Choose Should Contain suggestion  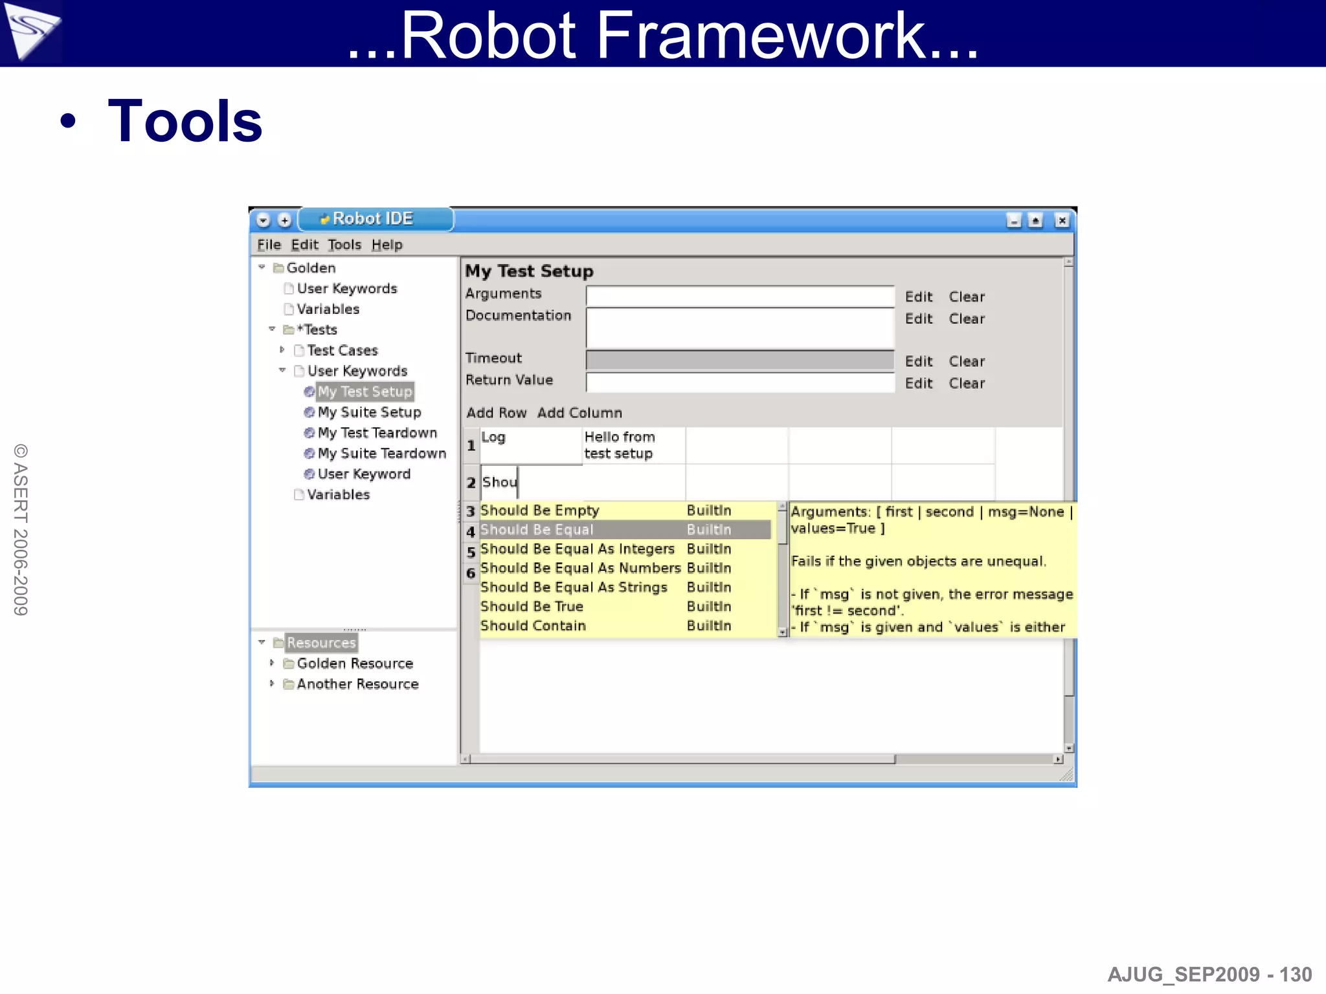[x=625, y=626]
